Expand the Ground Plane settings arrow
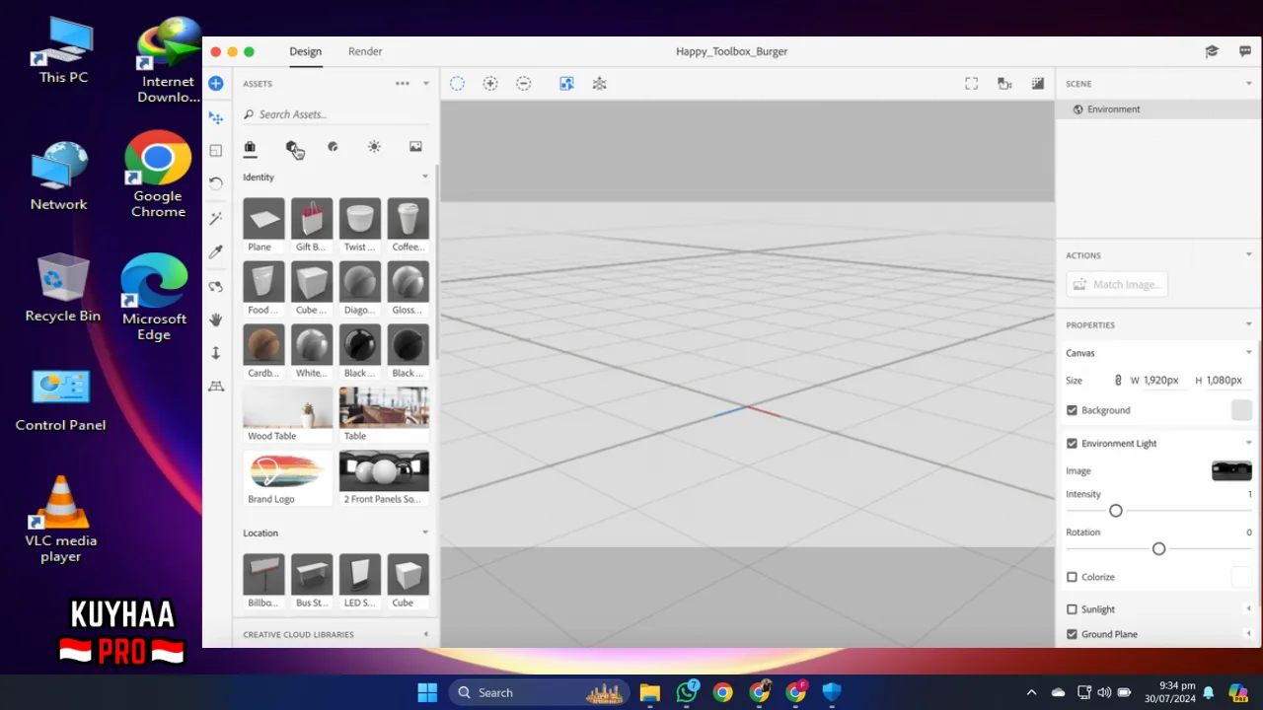 point(1248,634)
